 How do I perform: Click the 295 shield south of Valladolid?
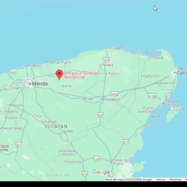pyautogui.click(x=100, y=115)
